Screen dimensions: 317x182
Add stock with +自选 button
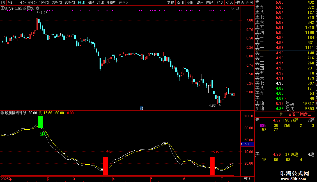coord(239,3)
